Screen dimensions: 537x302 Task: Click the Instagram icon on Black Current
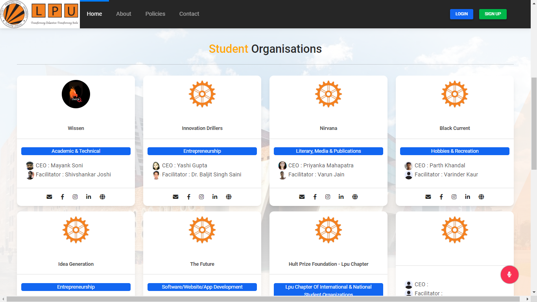coord(454,196)
